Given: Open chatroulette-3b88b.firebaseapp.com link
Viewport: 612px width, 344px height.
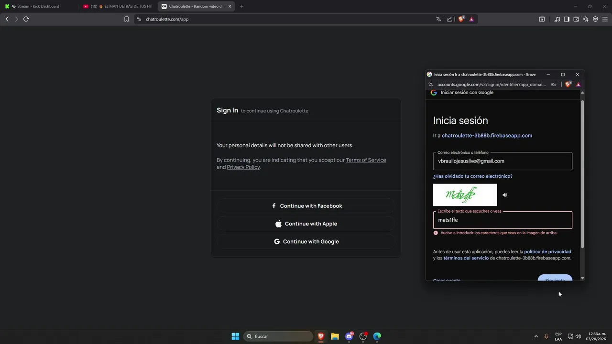Looking at the screenshot, I should 487,136.
